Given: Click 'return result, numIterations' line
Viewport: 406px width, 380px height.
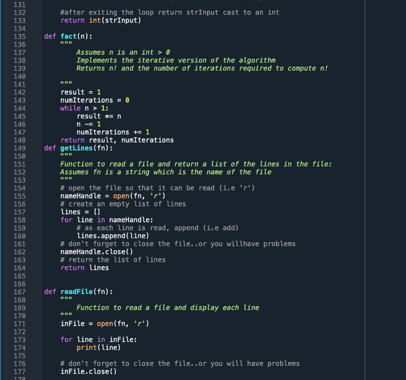Looking at the screenshot, I should [x=117, y=140].
